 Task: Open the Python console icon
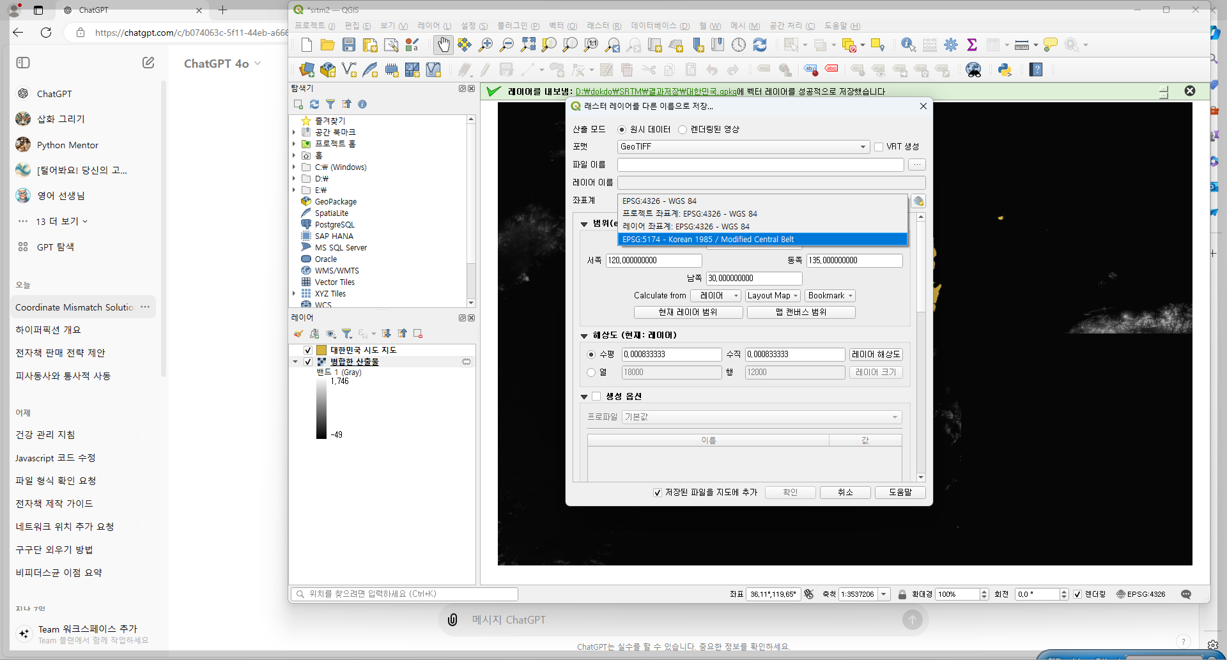[1005, 70]
